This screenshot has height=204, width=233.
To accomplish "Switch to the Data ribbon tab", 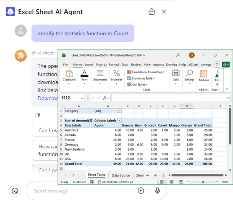I will point(125,65).
